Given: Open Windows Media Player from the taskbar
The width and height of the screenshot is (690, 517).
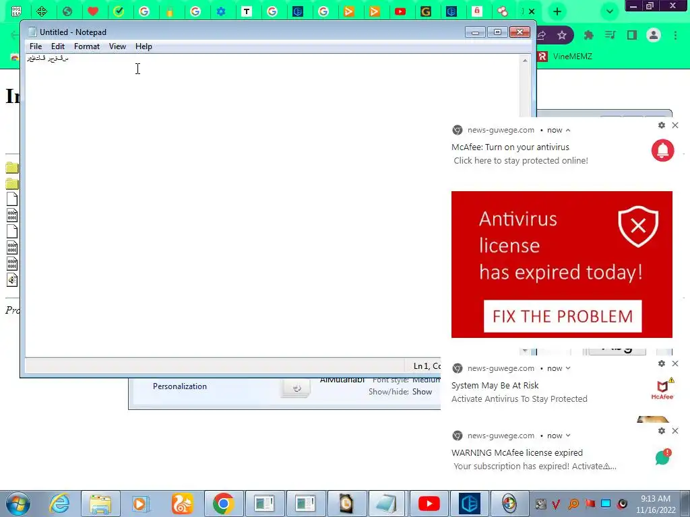Looking at the screenshot, I should (141, 504).
